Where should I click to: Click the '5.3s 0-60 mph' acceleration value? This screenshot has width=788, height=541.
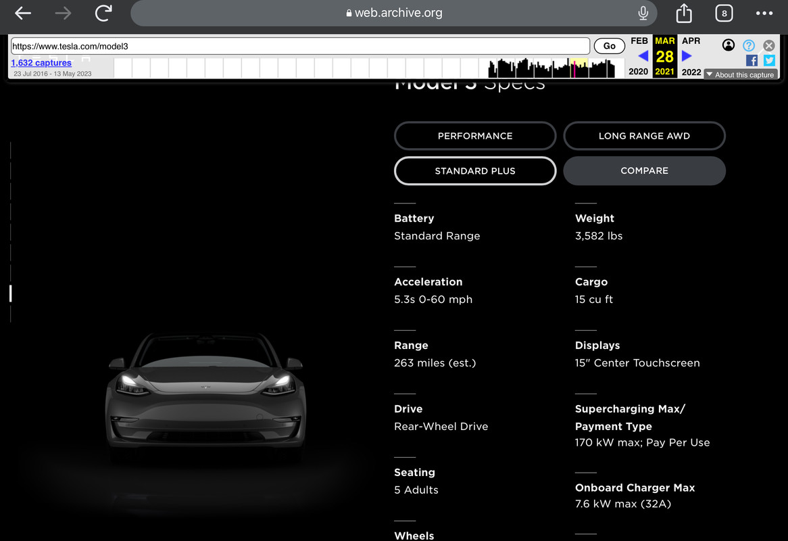coord(433,300)
